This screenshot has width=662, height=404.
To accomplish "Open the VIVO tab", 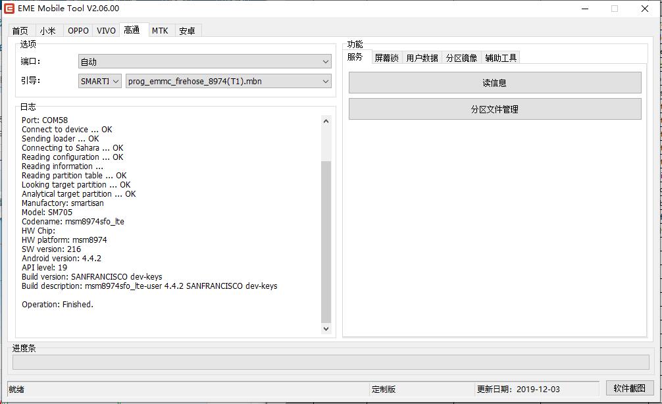I will tap(106, 31).
